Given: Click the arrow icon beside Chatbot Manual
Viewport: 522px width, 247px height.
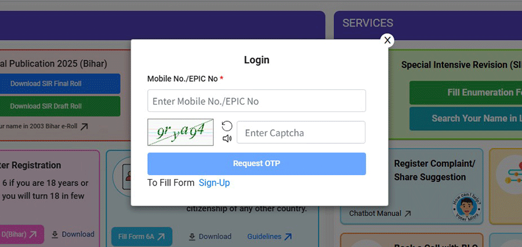Looking at the screenshot, I should pyautogui.click(x=408, y=213).
